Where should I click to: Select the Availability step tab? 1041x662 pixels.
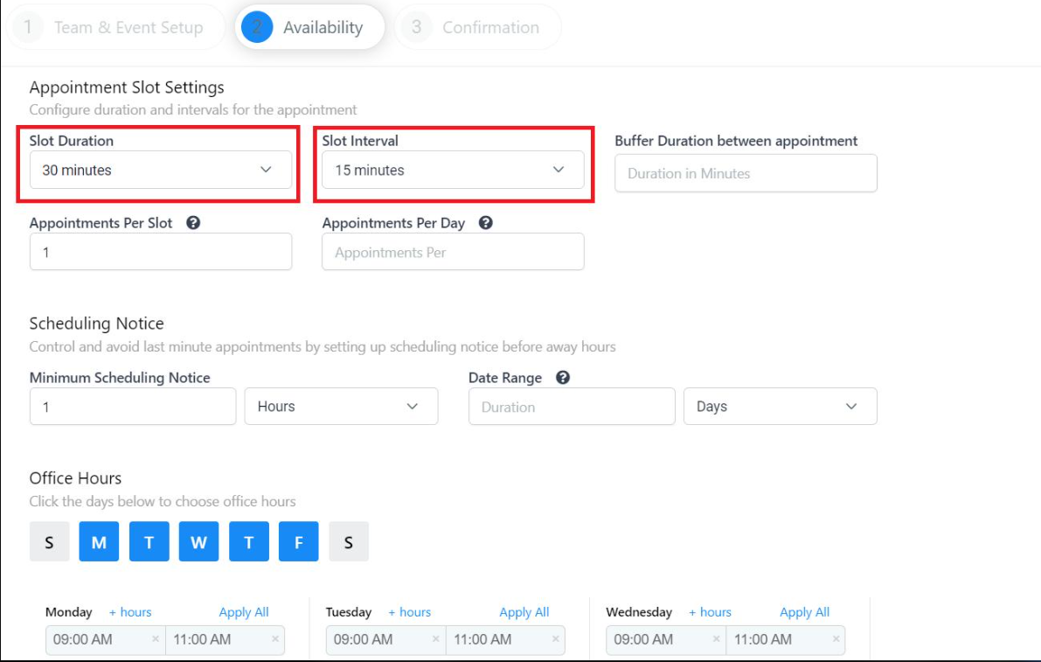[309, 27]
